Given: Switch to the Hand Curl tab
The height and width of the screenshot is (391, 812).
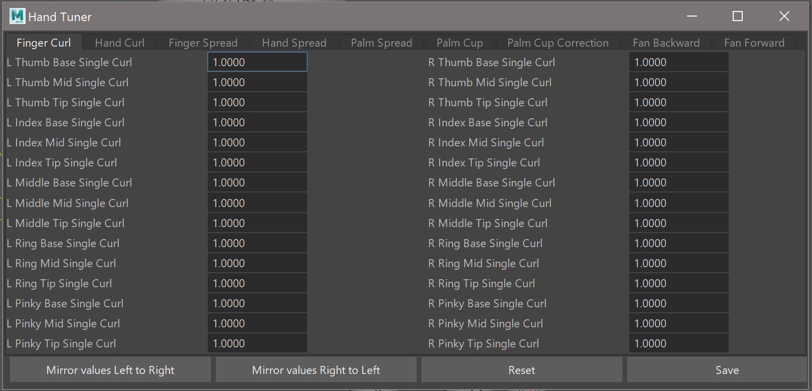Looking at the screenshot, I should [x=119, y=43].
